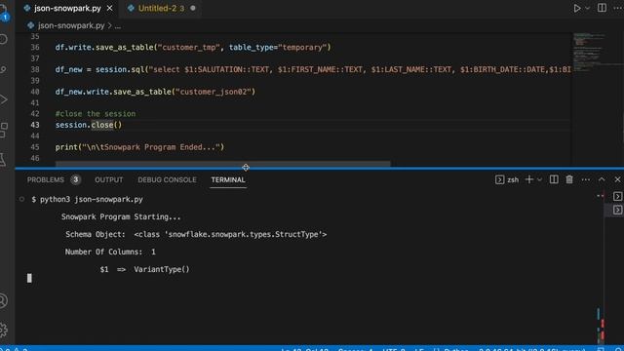Click line number 40 in the gutter

point(35,92)
